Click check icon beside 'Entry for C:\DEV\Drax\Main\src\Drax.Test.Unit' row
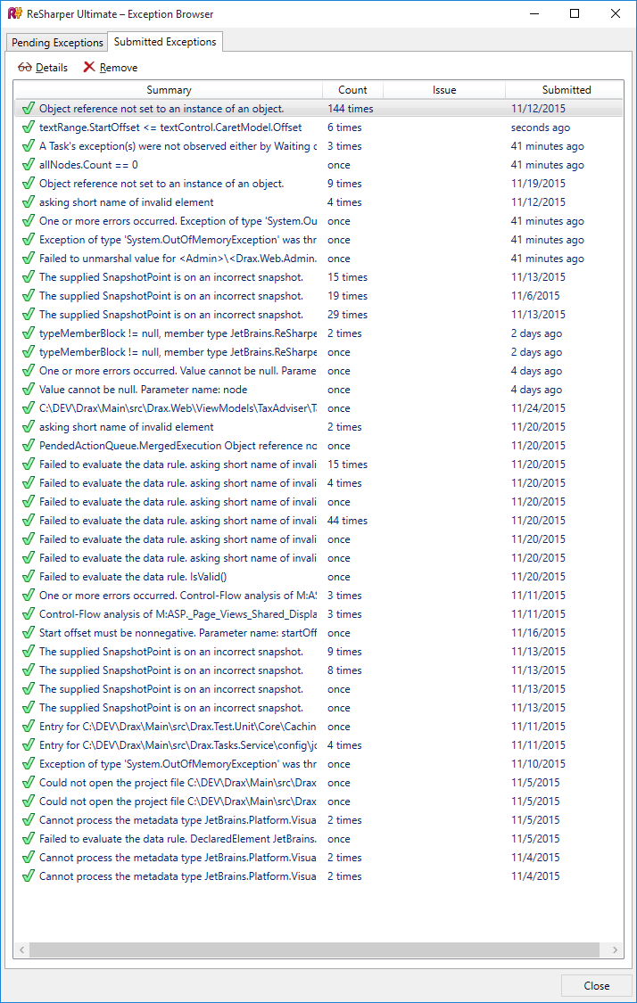Image resolution: width=637 pixels, height=1003 pixels. [29, 726]
